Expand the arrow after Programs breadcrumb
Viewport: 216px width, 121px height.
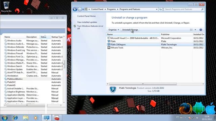(x=118, y=9)
